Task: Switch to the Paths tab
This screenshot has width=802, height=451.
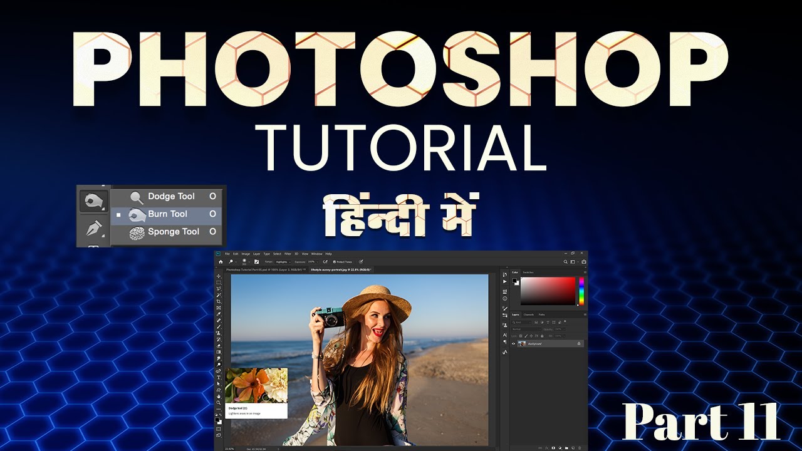Action: click(x=541, y=314)
